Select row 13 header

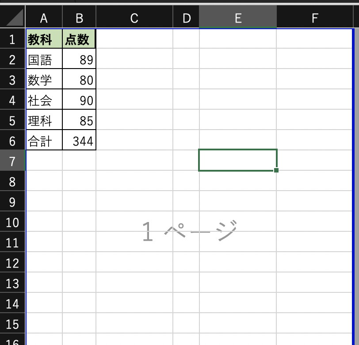pos(12,283)
